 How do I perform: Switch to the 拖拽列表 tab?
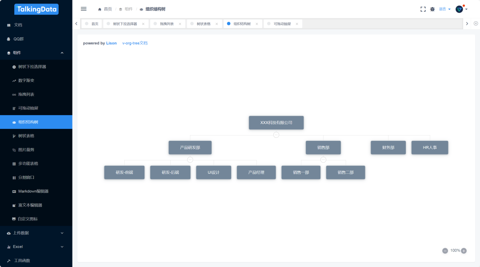[167, 24]
